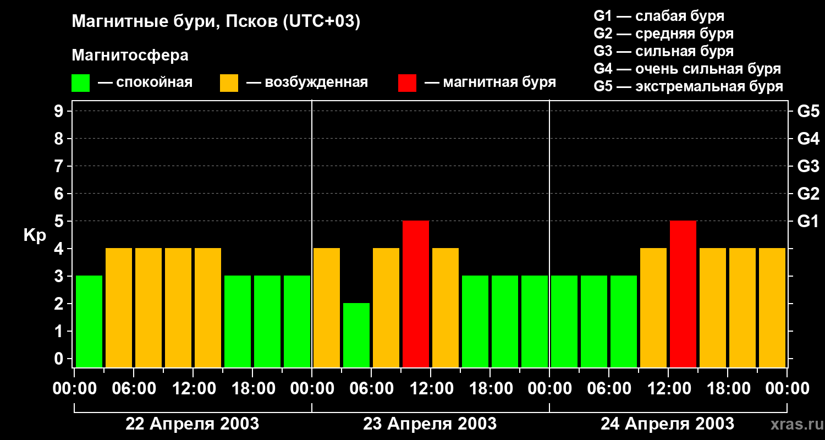Click the 'Магнитосфера' legend heading
Image resolution: width=825 pixels, height=440 pixels.
[x=130, y=56]
